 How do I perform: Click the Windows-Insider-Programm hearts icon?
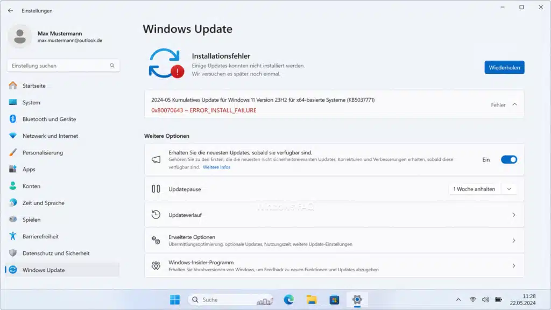[156, 266]
